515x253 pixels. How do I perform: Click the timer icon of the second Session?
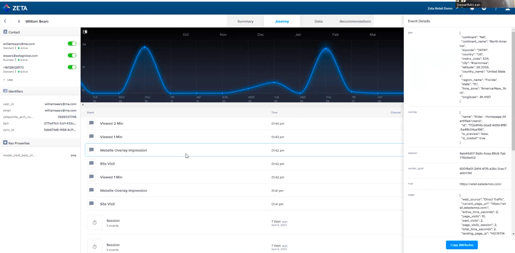(95, 247)
